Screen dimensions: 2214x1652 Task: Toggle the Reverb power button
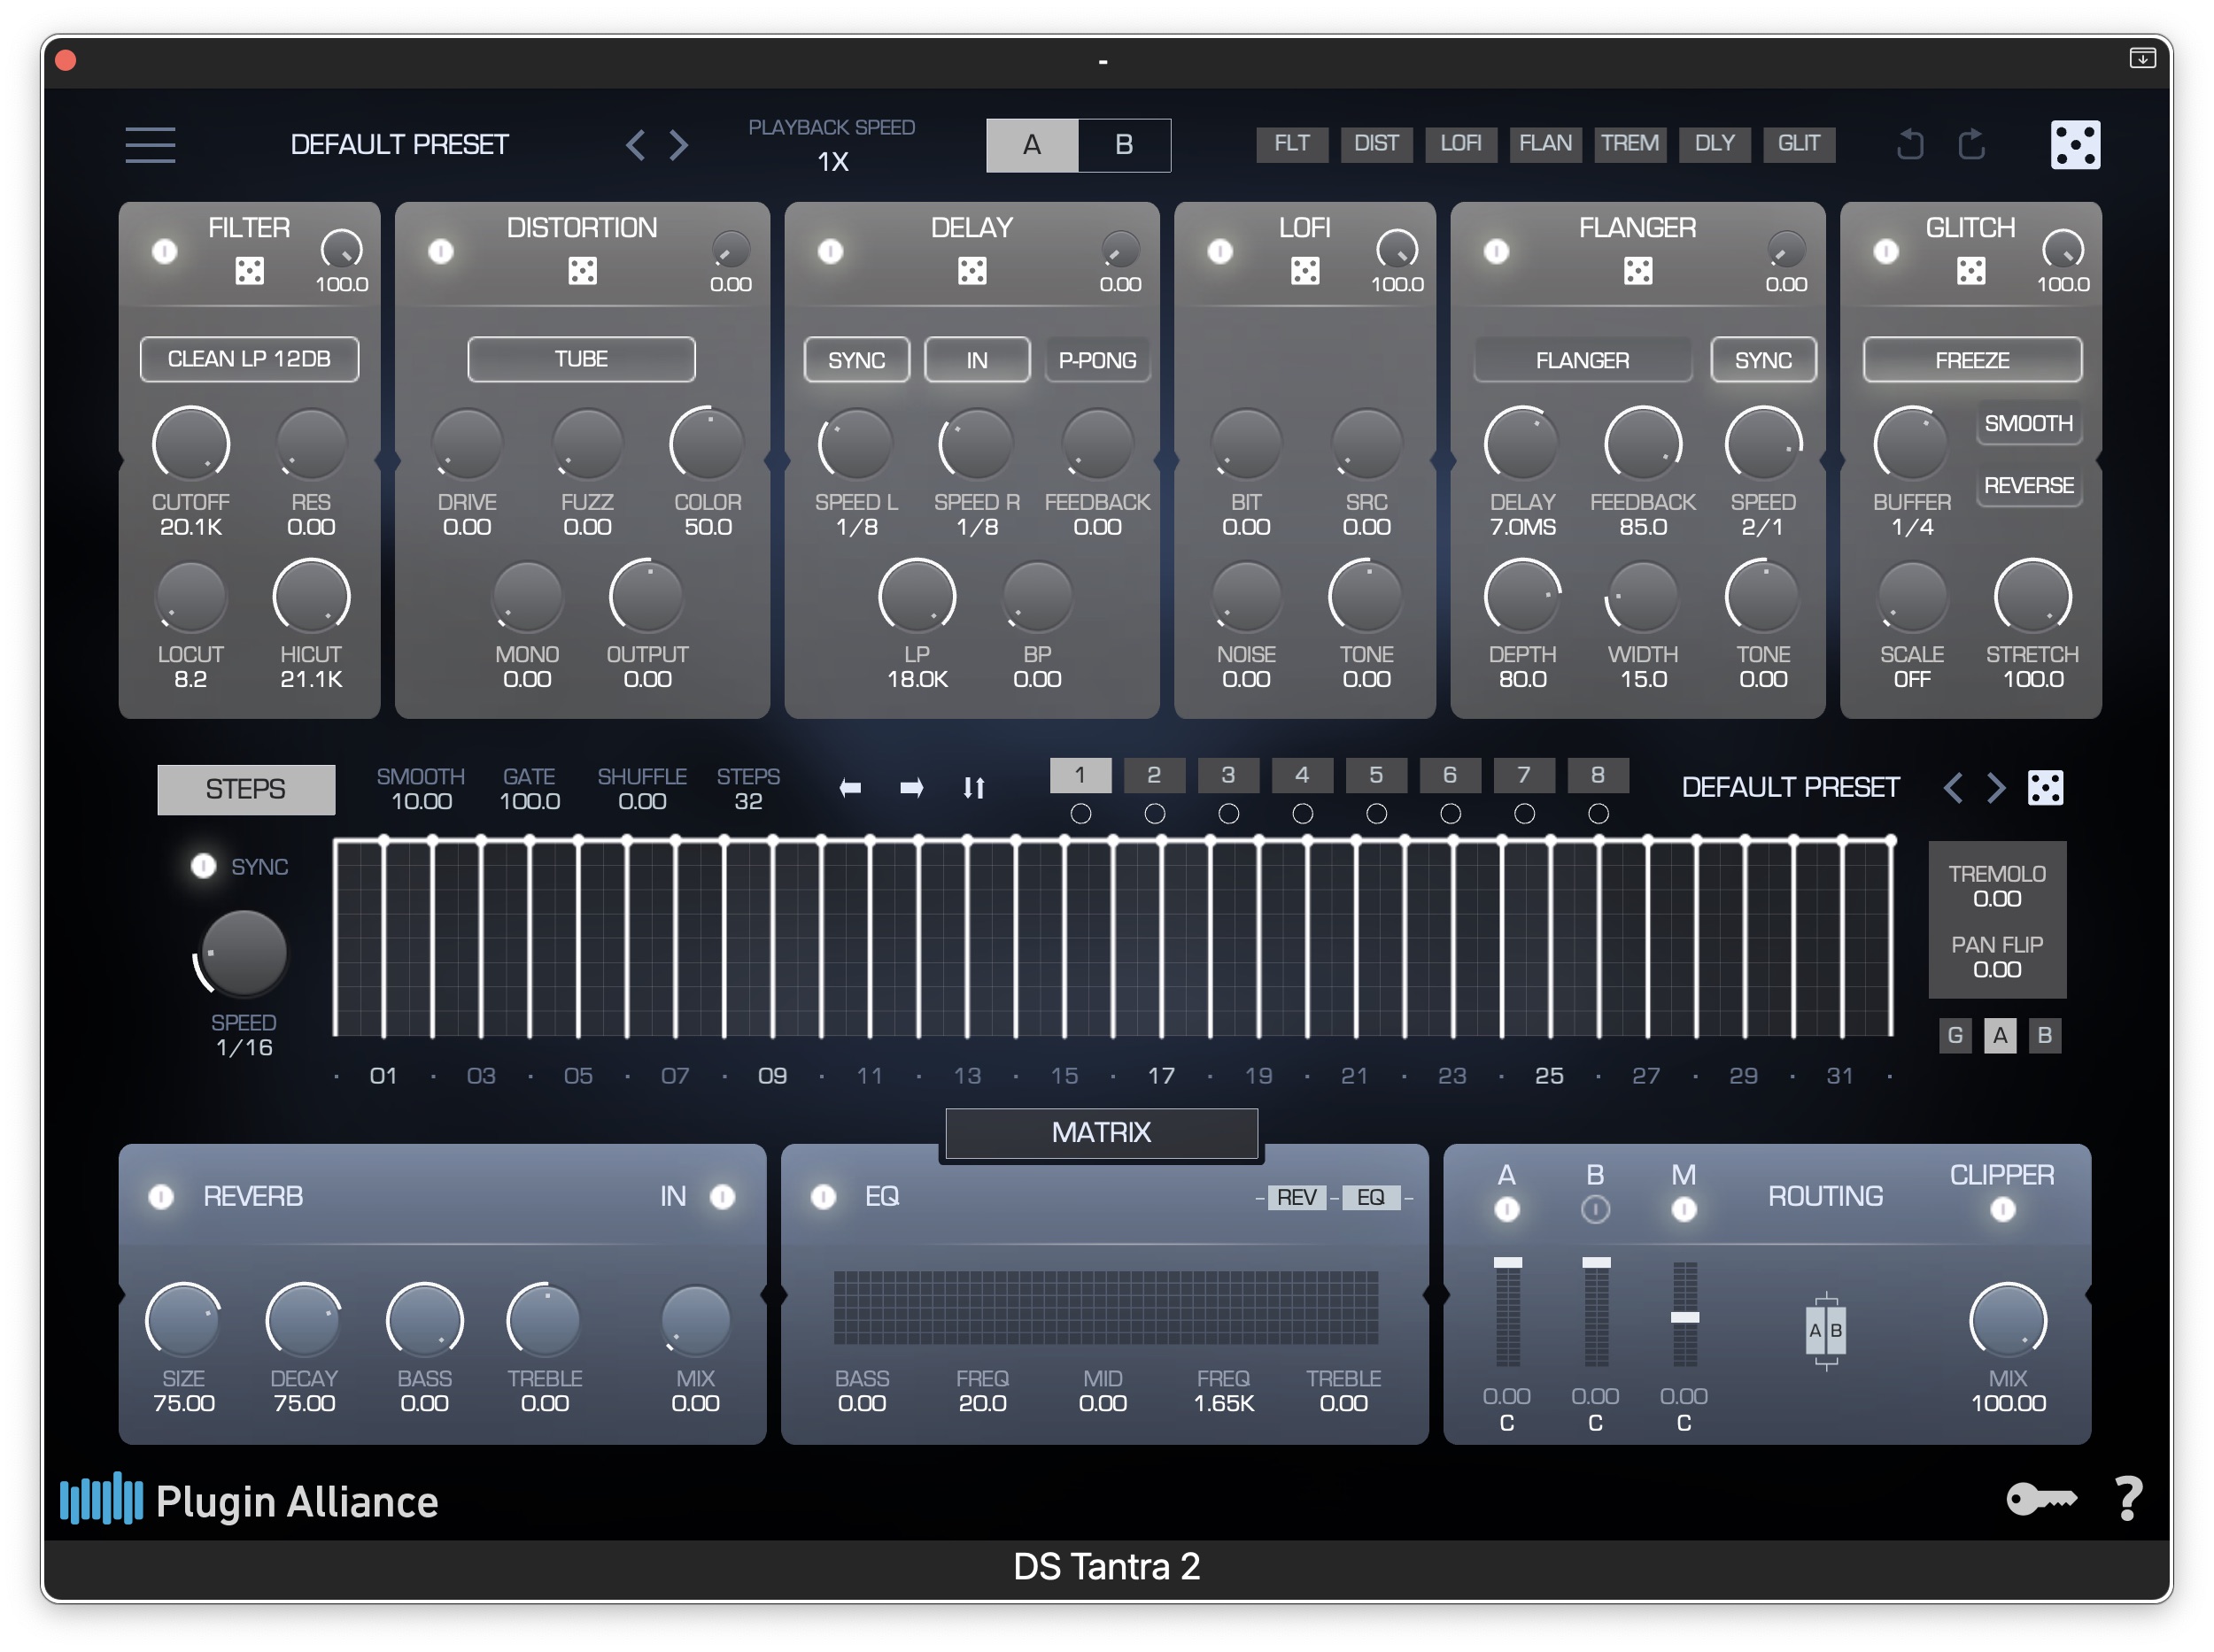[161, 1196]
